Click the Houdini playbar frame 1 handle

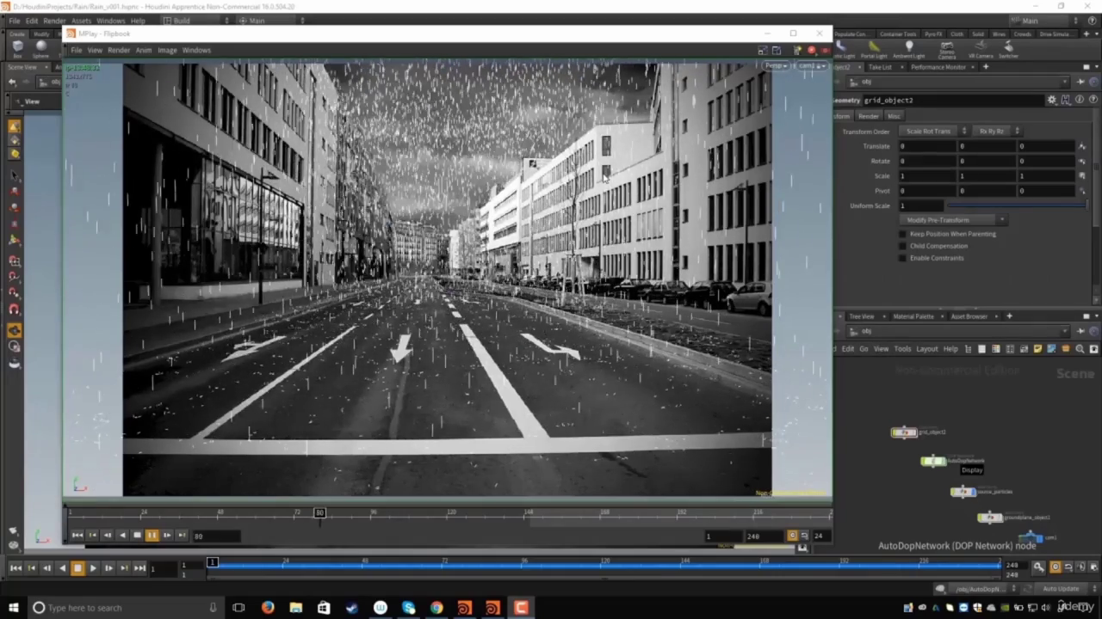[212, 562]
